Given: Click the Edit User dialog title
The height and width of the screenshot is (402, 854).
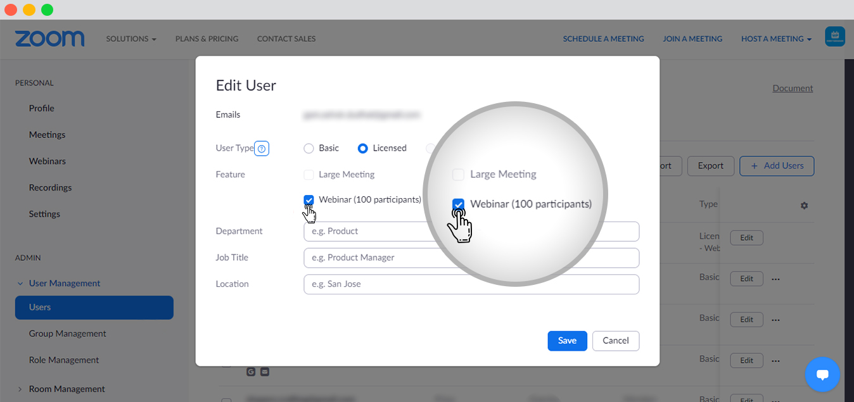Looking at the screenshot, I should (246, 85).
